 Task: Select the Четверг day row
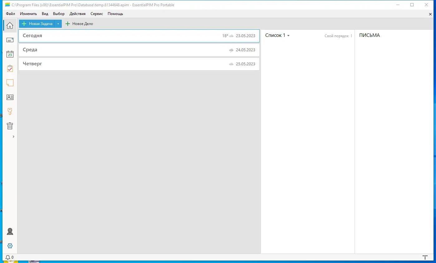(x=139, y=64)
